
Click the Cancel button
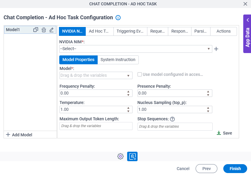(x=183, y=169)
